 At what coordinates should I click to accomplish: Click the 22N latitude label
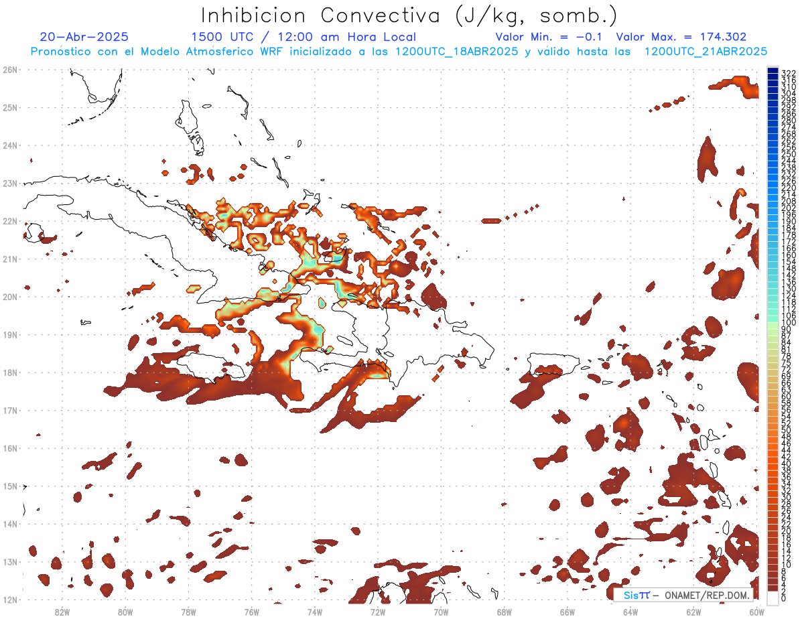(10, 221)
